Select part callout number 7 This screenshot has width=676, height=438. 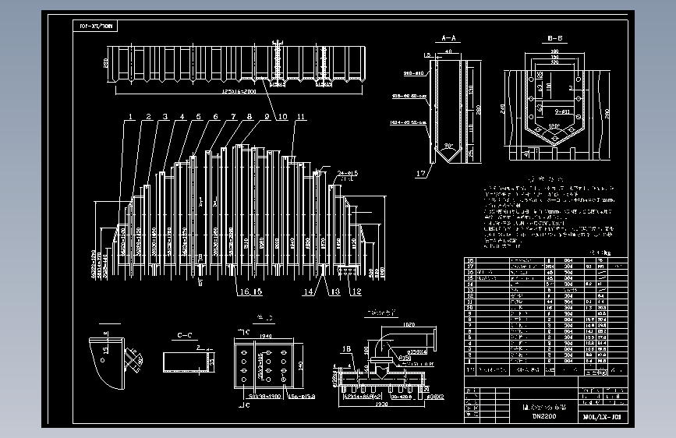point(233,116)
